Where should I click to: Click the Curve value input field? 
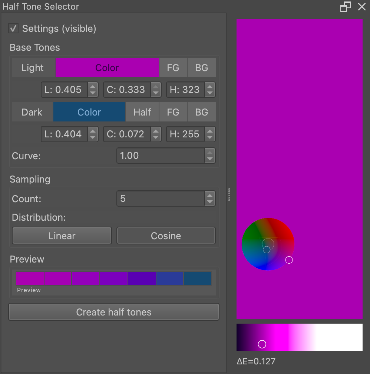(160, 156)
